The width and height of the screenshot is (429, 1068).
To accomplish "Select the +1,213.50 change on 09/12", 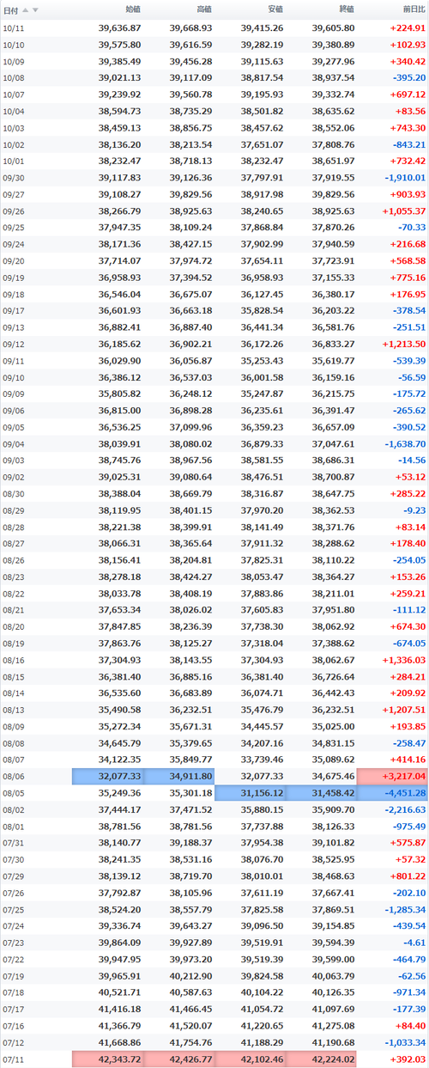I will (x=402, y=344).
